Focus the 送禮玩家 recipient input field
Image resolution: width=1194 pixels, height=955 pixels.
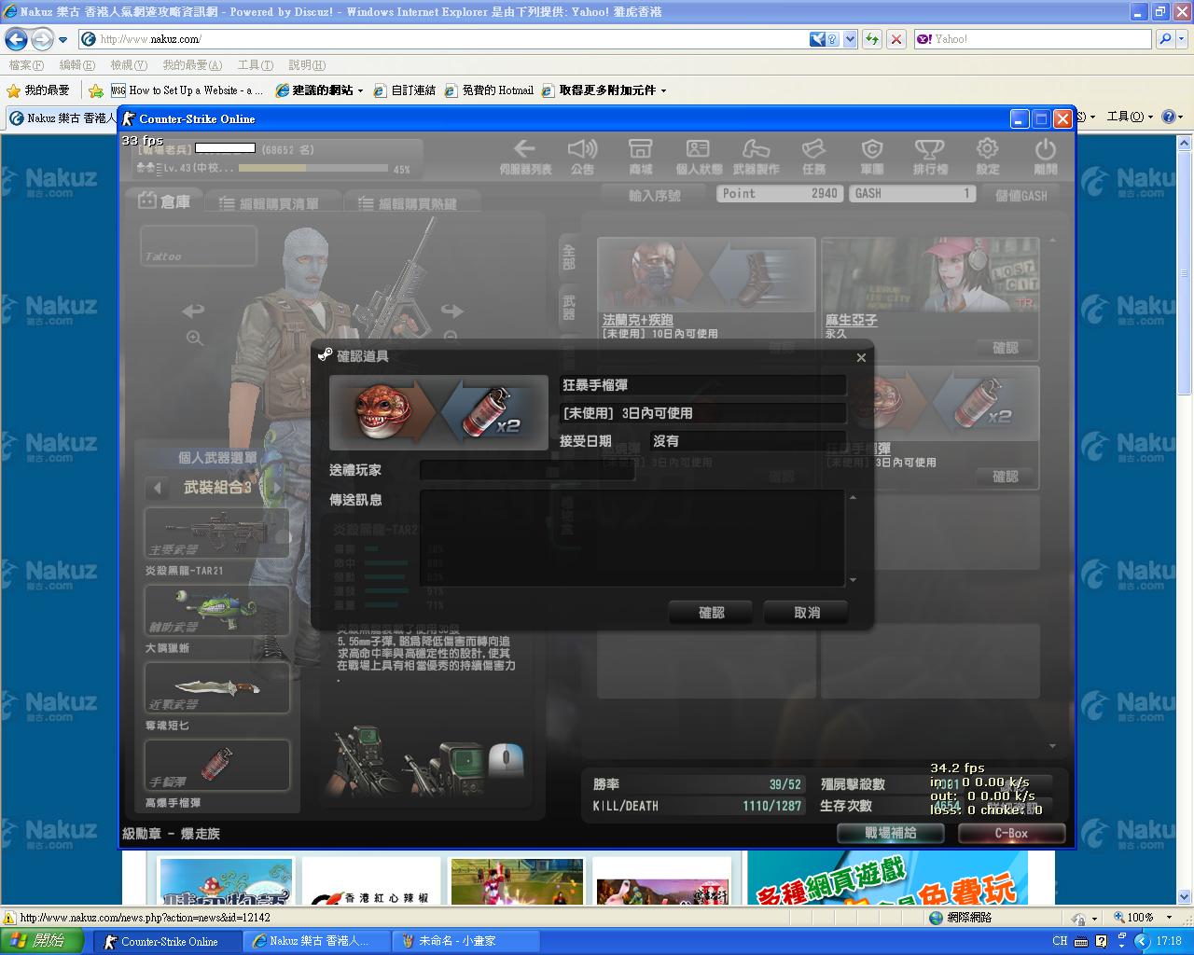point(527,470)
